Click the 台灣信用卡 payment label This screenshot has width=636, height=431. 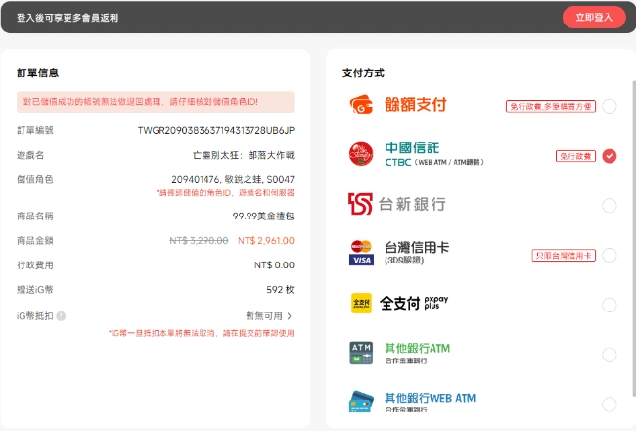(x=417, y=247)
